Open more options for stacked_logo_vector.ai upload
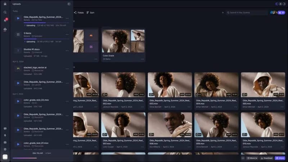The height and width of the screenshot is (162, 288). point(67,68)
